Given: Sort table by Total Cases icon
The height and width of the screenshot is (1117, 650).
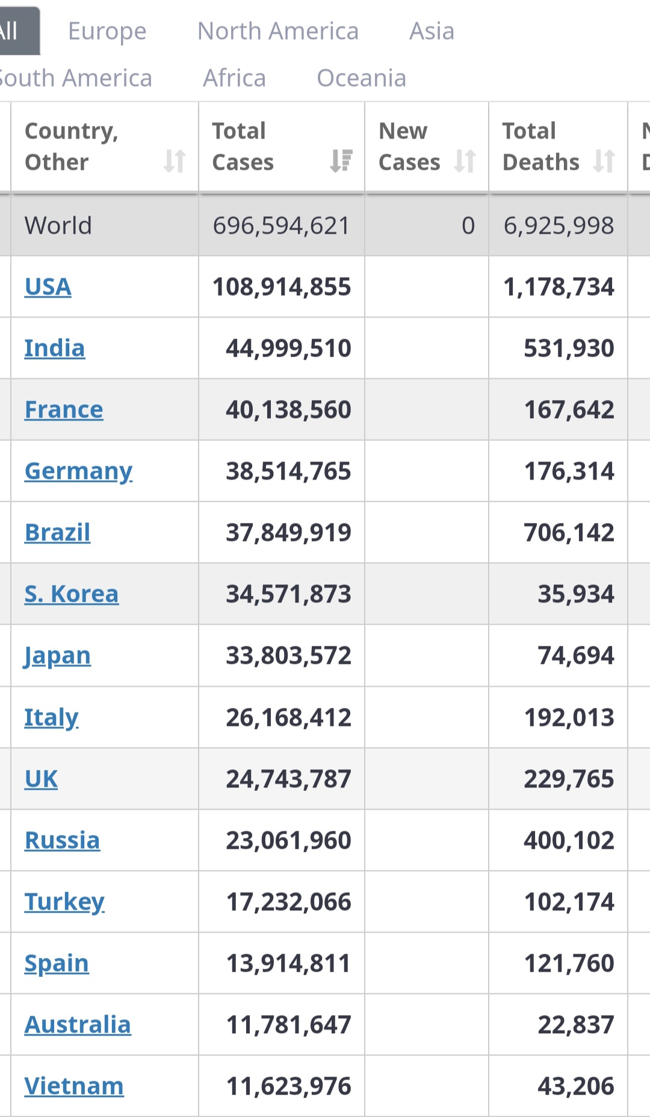Looking at the screenshot, I should tap(341, 161).
